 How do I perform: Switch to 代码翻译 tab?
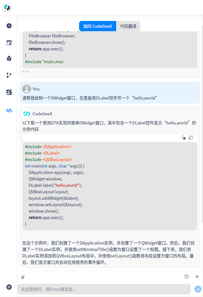coord(128,26)
